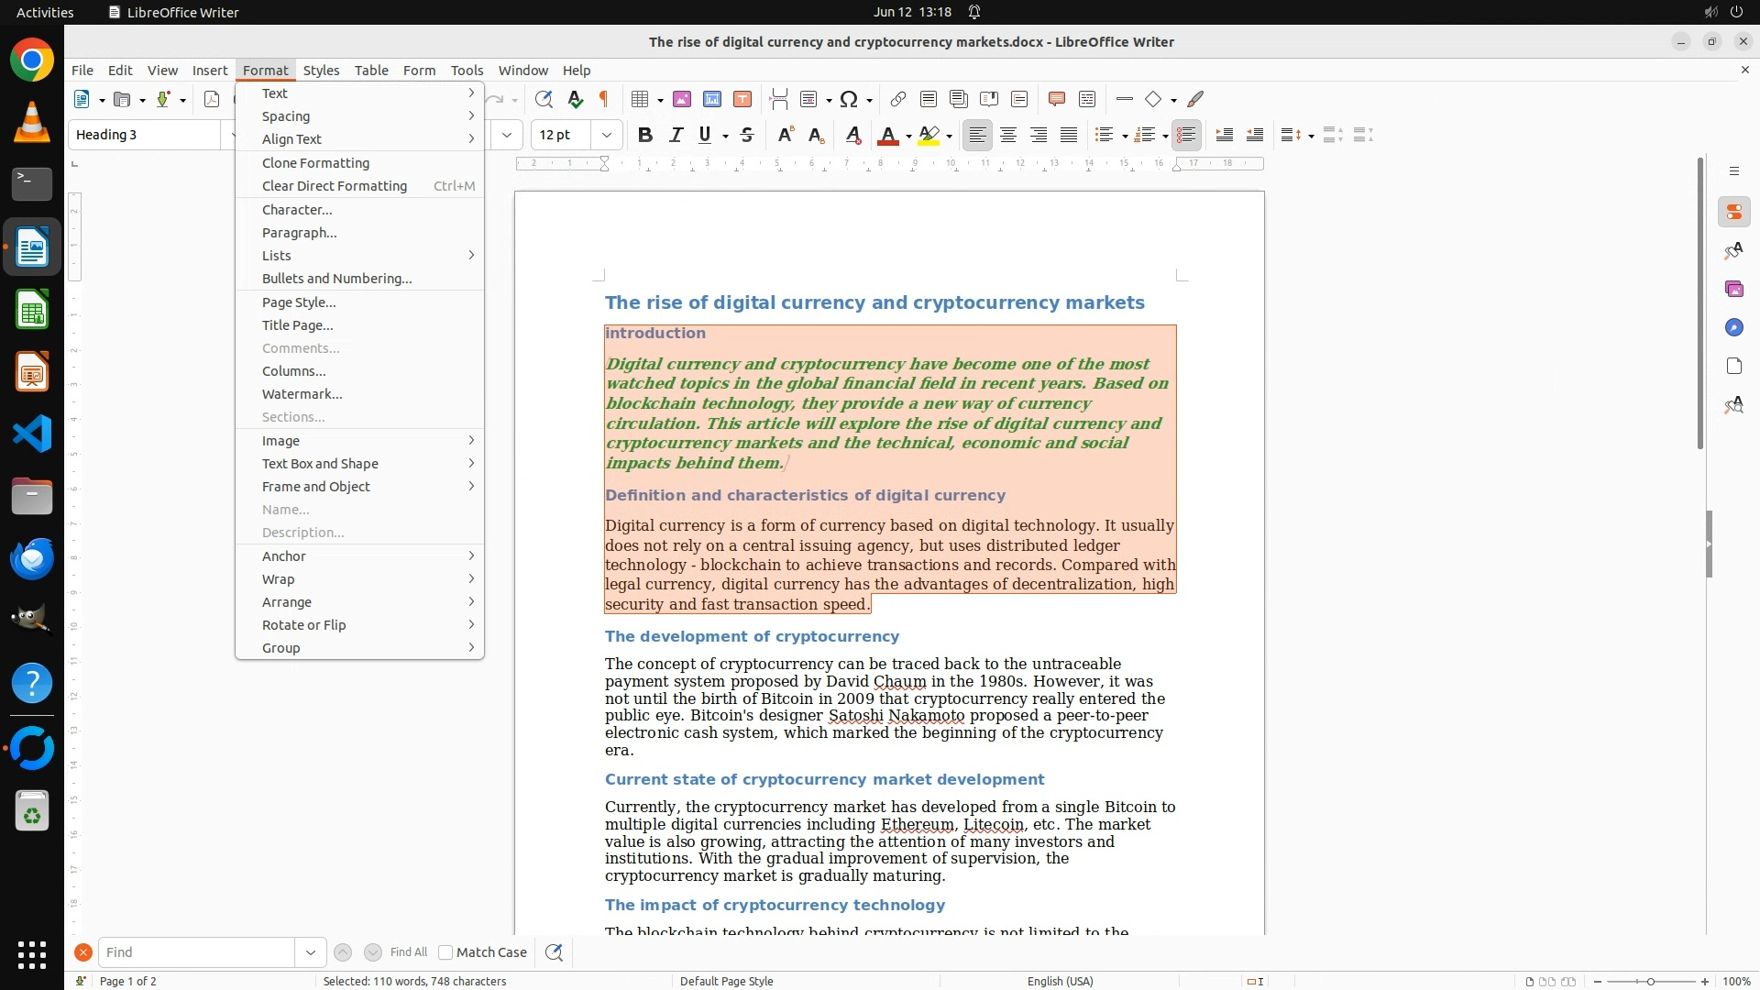Insert special character omega icon
The width and height of the screenshot is (1760, 990).
(x=849, y=100)
